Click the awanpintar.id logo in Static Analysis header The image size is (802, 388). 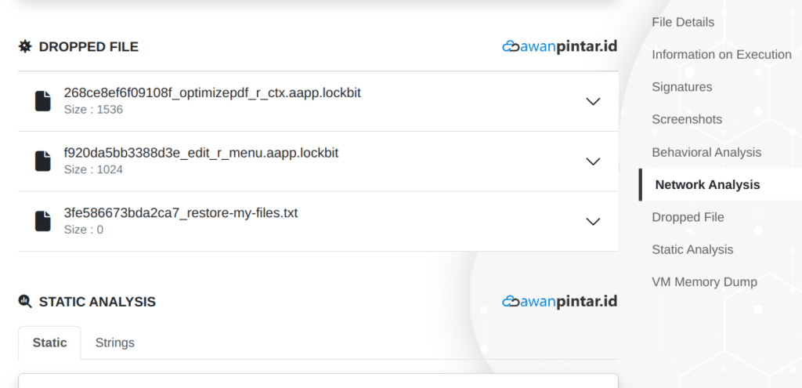(559, 301)
